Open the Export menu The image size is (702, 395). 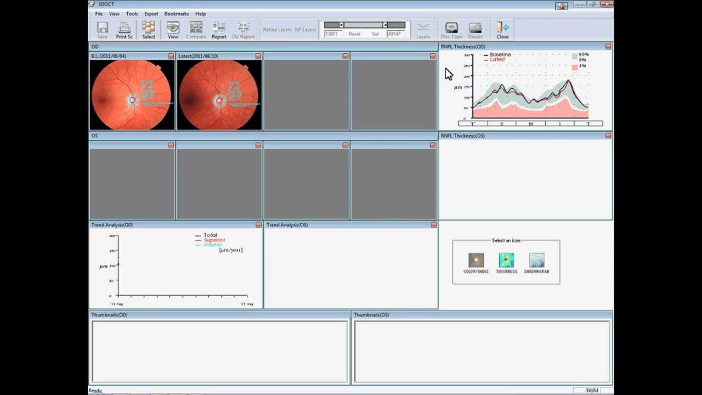[151, 14]
